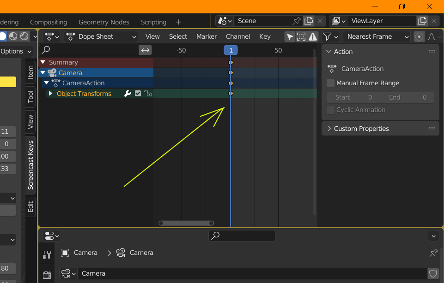The width and height of the screenshot is (444, 283).
Task: Switch to the Geometry Nodes workspace tab
Action: pos(104,22)
